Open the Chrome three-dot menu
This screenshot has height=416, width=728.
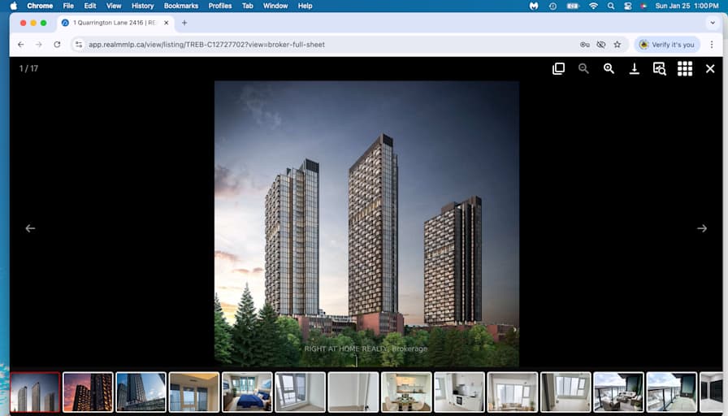coord(712,45)
